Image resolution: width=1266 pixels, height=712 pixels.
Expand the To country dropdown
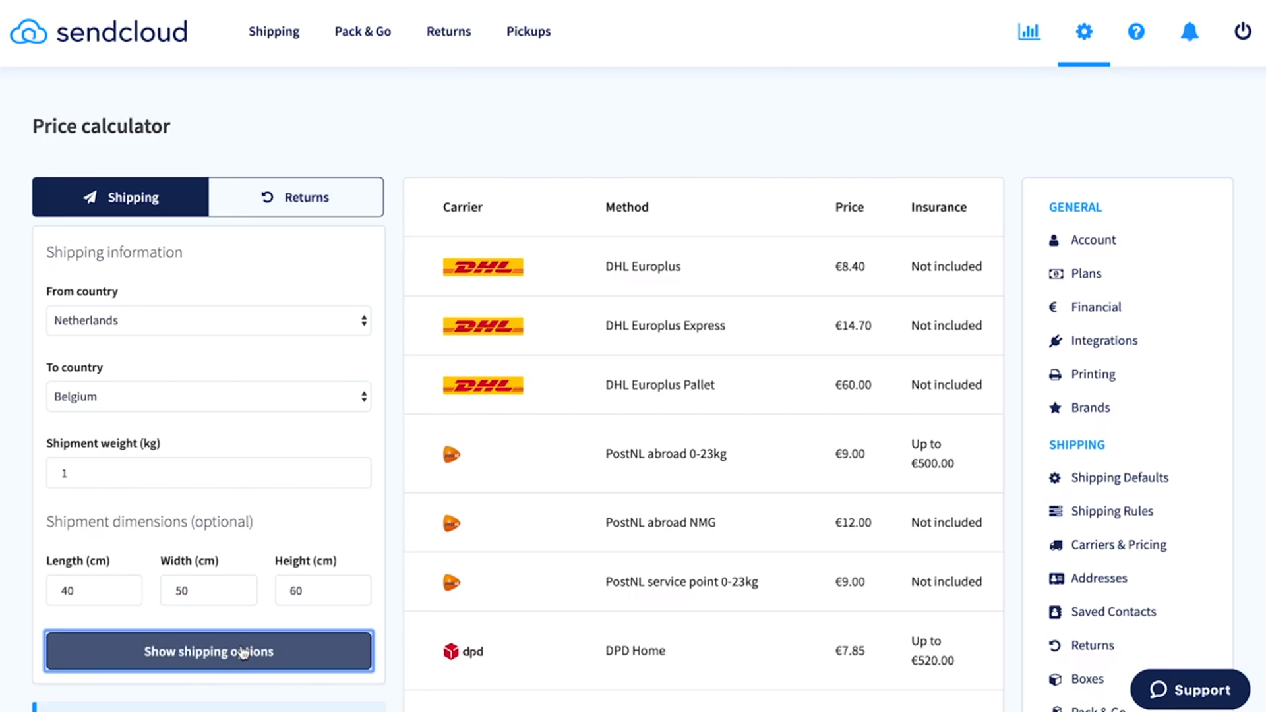pos(208,397)
